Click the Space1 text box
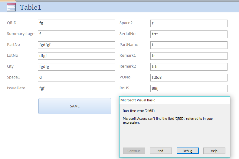The width and height of the screenshot is (239, 159). (76, 78)
